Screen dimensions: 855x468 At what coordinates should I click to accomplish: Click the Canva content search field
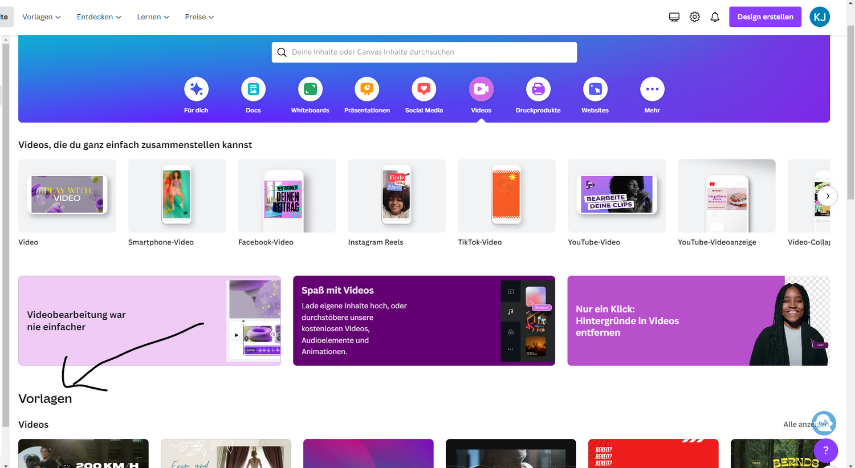click(x=424, y=52)
